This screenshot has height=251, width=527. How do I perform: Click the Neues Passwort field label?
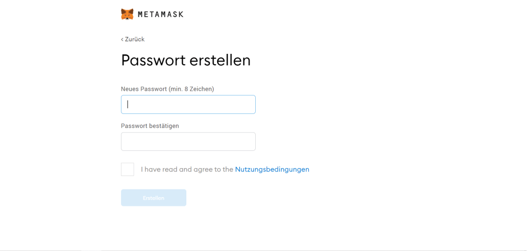coord(167,89)
